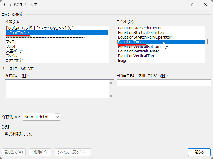Click down arrow of current keys box
213x159 pixels.
(x=111, y=96)
